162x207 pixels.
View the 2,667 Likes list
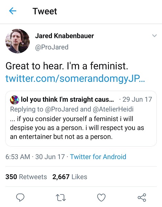click(69, 177)
